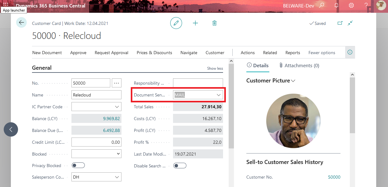388x187 pixels.
Task: Open the Related menu
Action: coord(270,53)
